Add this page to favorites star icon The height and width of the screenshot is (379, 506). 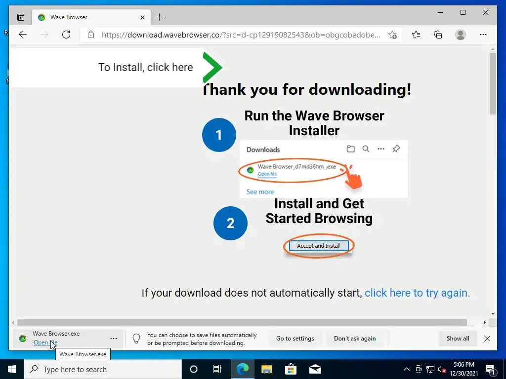(392, 35)
